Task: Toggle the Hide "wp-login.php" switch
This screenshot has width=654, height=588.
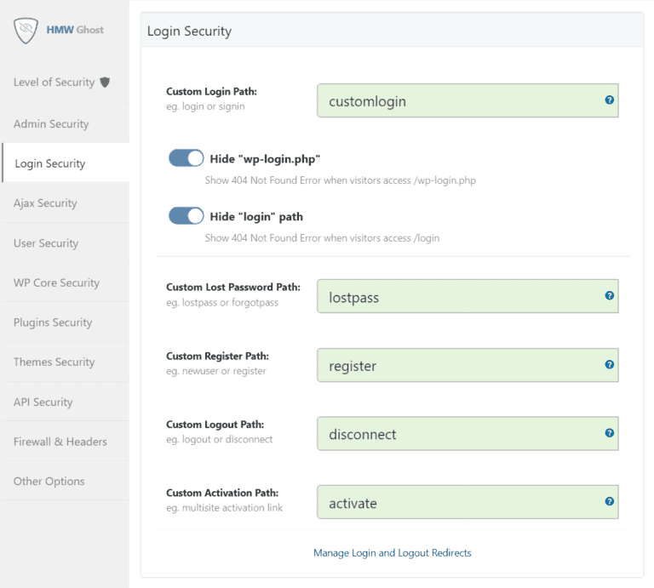Action: pos(186,158)
